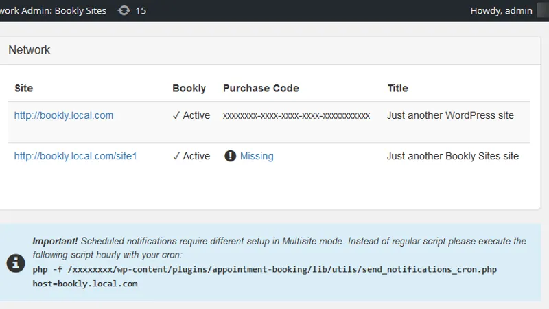Open the http://bookly.local.com site link
This screenshot has width=549, height=309.
click(x=64, y=115)
